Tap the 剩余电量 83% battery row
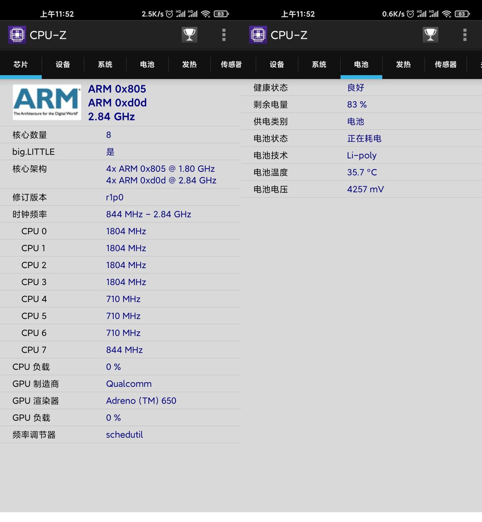The height and width of the screenshot is (522, 482). pos(361,104)
